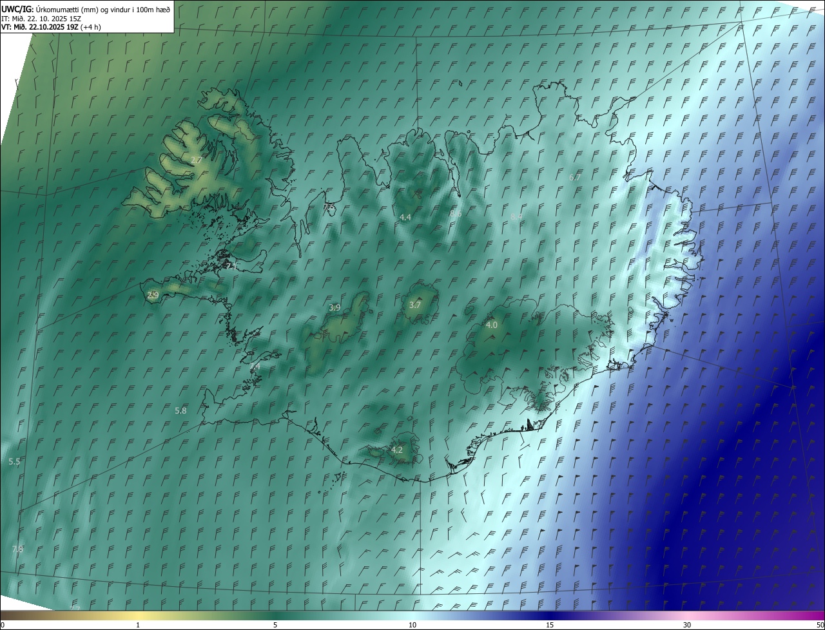Click the 2.7 value over the Westfjords

197,159
